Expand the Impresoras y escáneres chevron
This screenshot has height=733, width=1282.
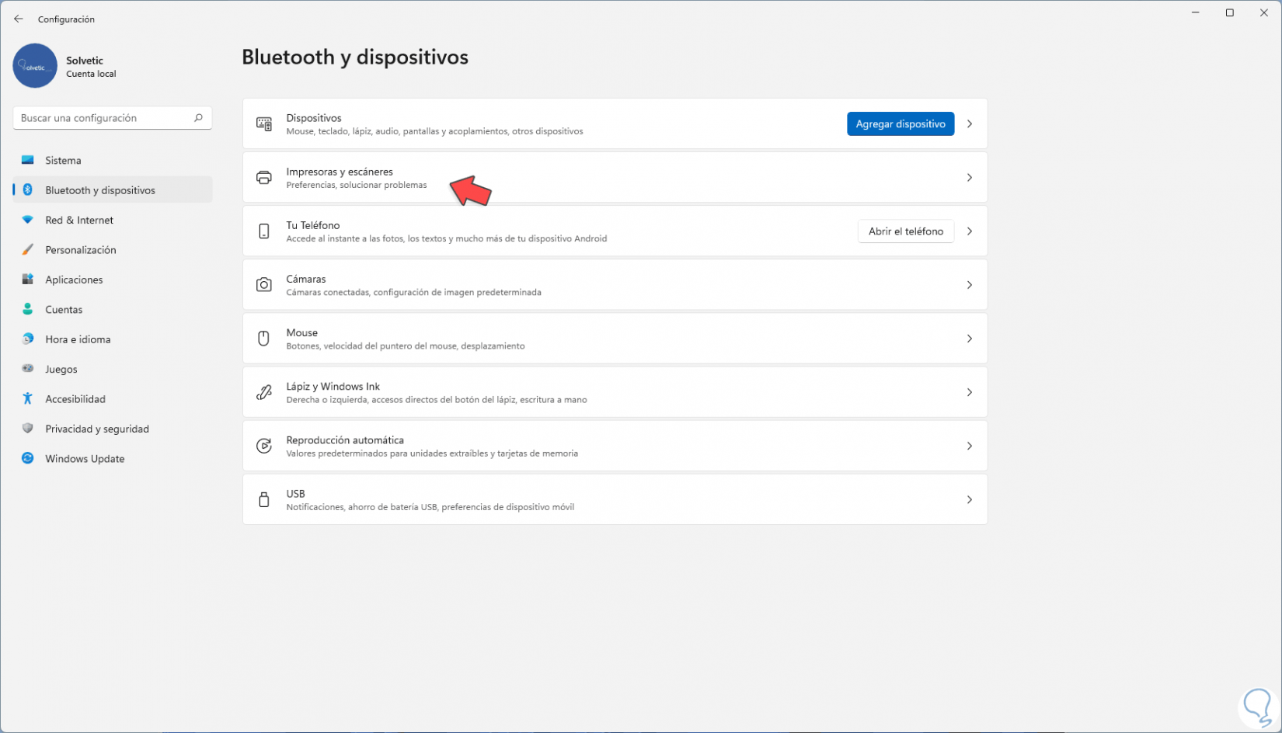pos(969,178)
